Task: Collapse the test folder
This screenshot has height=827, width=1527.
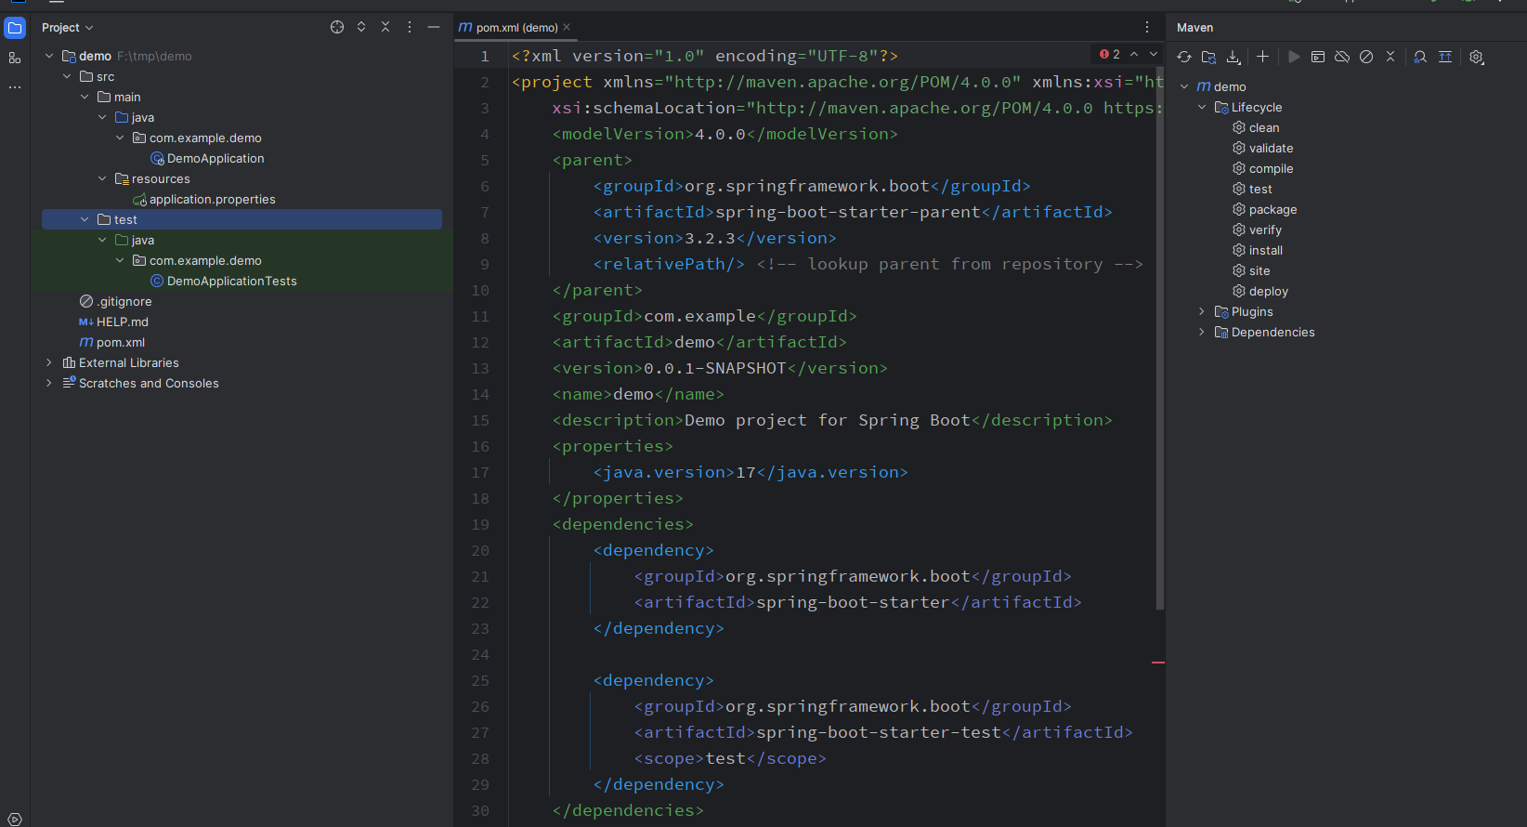Action: [85, 219]
